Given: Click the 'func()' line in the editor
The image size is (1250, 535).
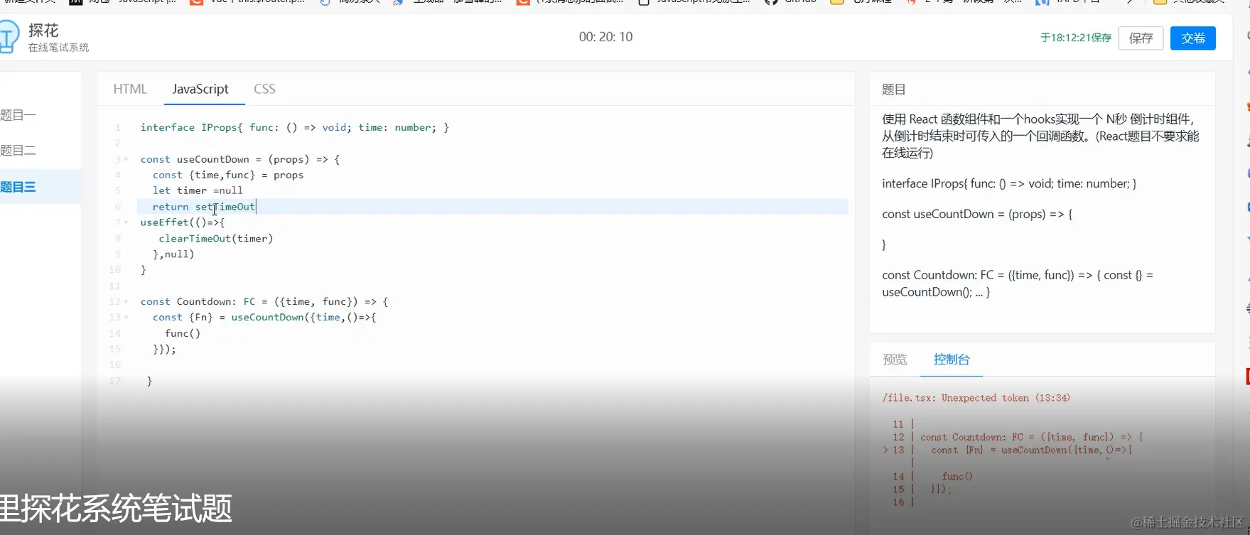Looking at the screenshot, I should pos(183,333).
